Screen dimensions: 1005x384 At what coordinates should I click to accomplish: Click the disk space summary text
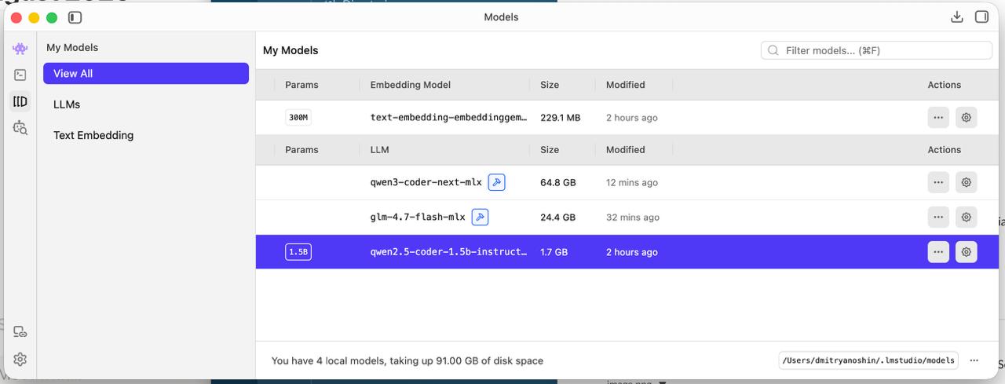(407, 360)
